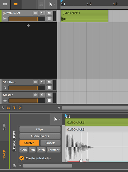
Task: Click the Master track crown icon
Action: 5,101
